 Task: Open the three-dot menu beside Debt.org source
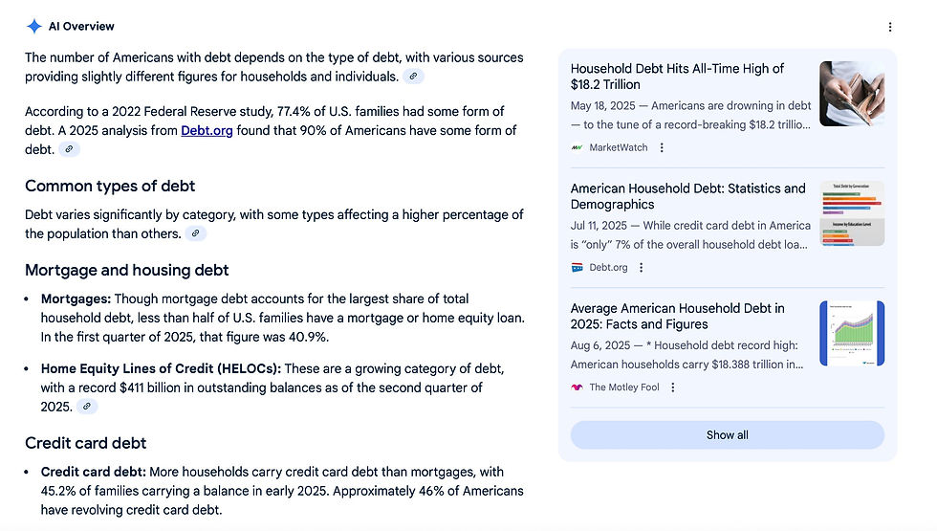642,268
